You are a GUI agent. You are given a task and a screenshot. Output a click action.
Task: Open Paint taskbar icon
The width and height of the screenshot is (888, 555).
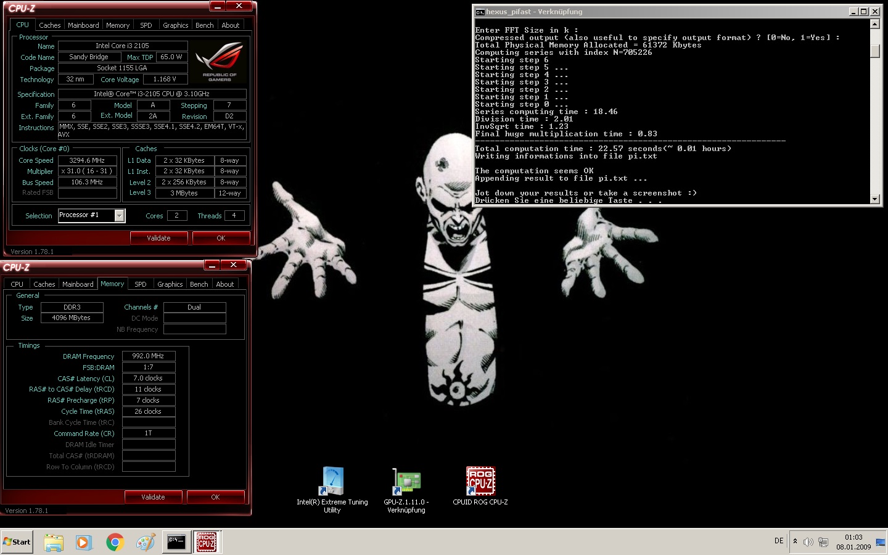[x=146, y=542]
